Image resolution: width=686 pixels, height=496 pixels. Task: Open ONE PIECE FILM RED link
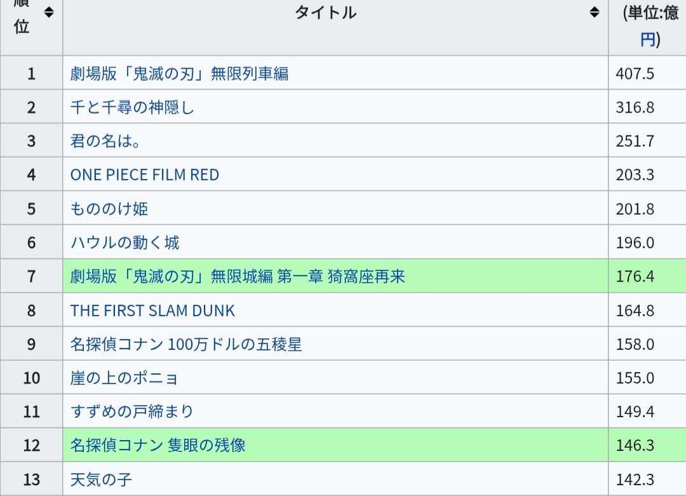145,175
